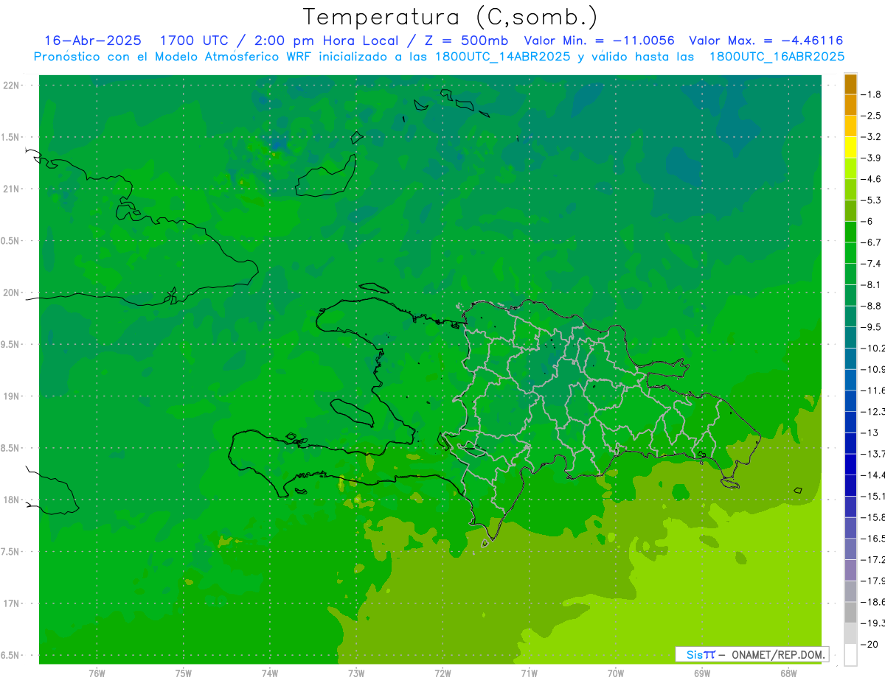Click the 'Temperatura (C,somb.)' chart title

coord(450,17)
